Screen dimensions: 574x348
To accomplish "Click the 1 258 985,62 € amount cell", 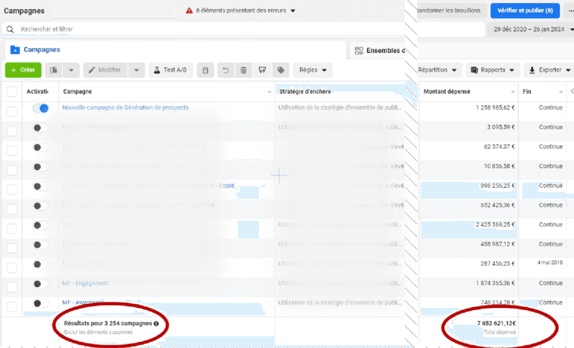I will [x=495, y=108].
